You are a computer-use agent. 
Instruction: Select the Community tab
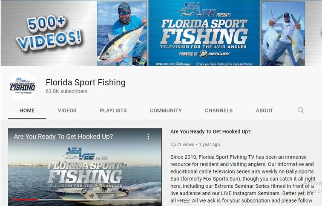pos(166,110)
